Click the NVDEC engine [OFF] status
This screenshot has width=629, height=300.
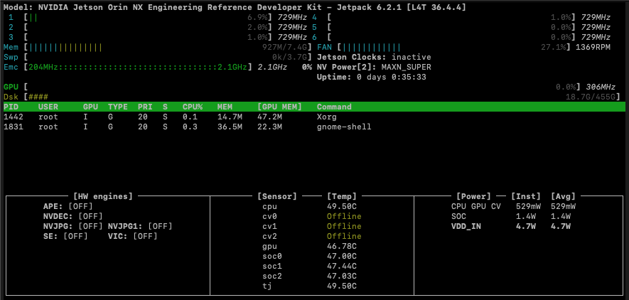tap(90, 217)
